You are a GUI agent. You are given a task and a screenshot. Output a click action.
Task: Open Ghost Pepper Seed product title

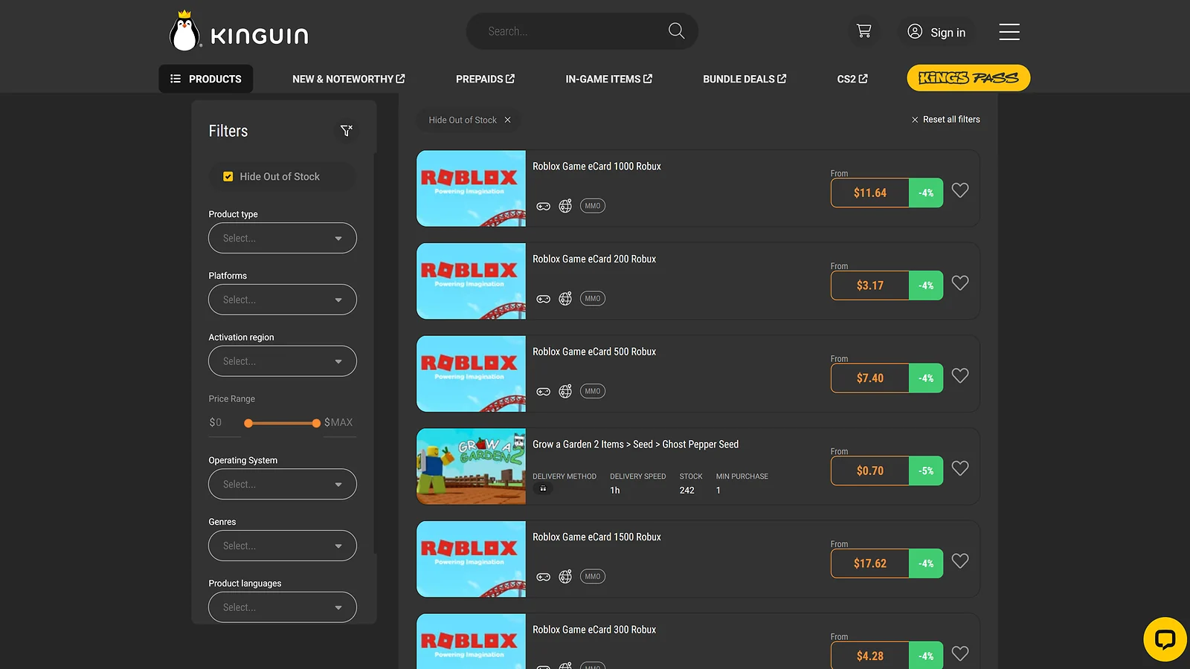point(636,445)
